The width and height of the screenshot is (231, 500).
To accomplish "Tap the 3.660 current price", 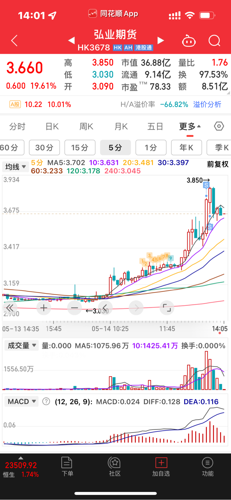I will tap(25, 68).
